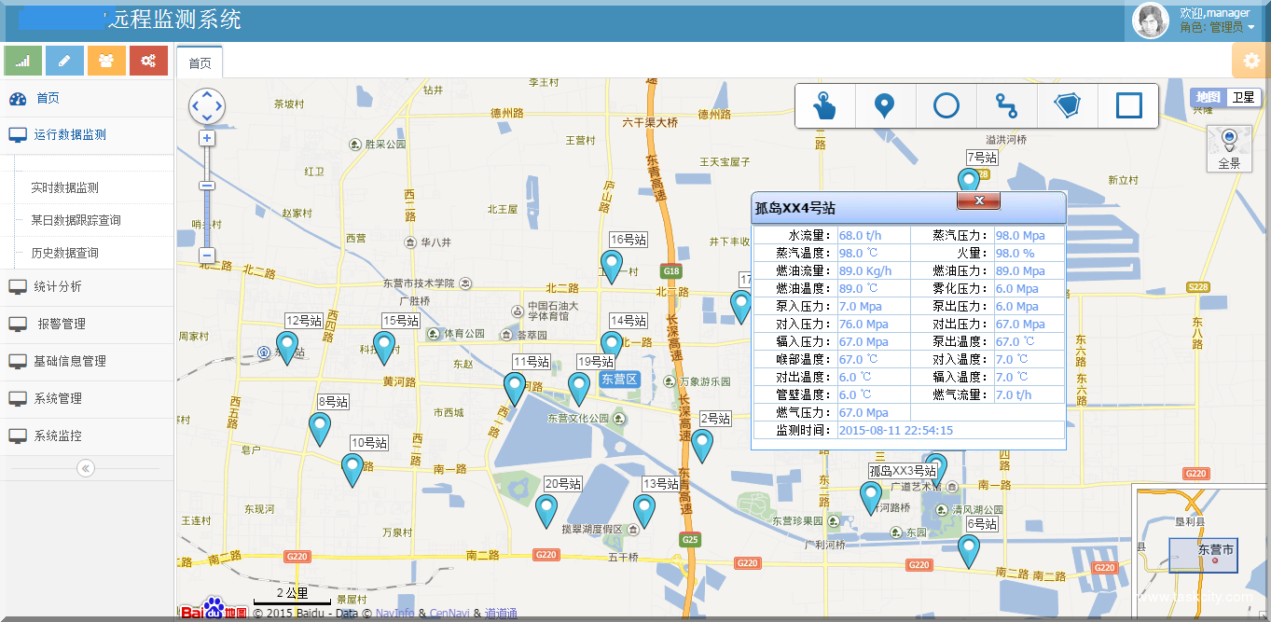This screenshot has height=622, width=1271.
Task: Select the polygon drawing tool
Action: coord(1068,105)
